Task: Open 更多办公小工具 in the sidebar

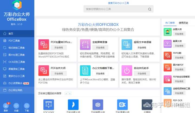Action: (17, 76)
